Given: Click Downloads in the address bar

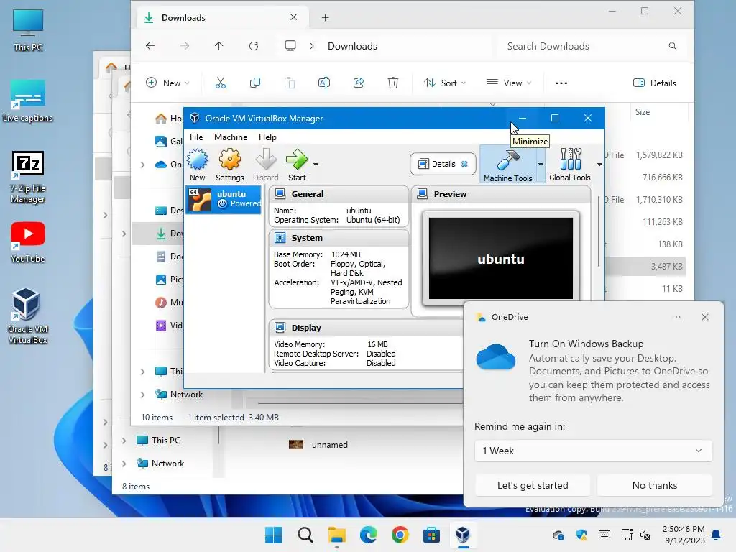Looking at the screenshot, I should [352, 46].
